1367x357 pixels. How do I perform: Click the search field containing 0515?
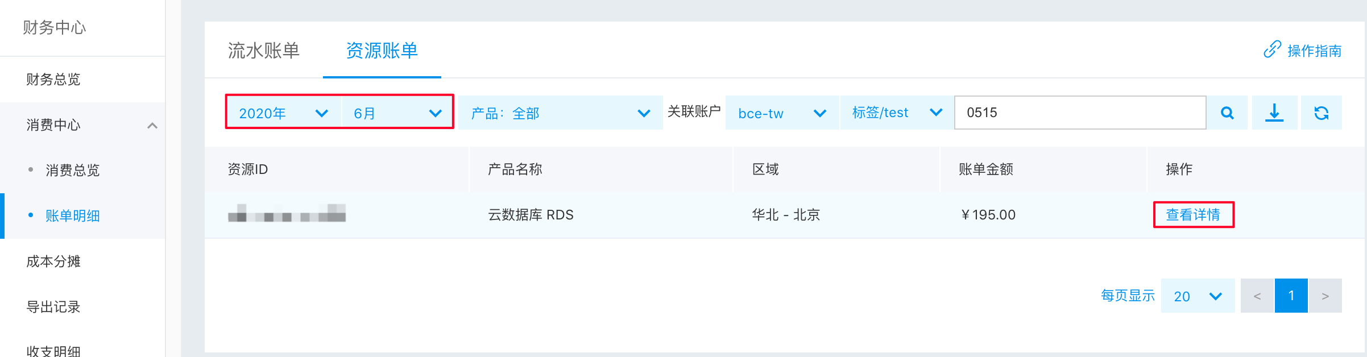pos(1080,113)
